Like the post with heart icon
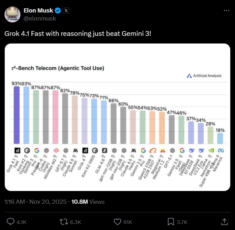The height and width of the screenshot is (230, 235). (117, 222)
